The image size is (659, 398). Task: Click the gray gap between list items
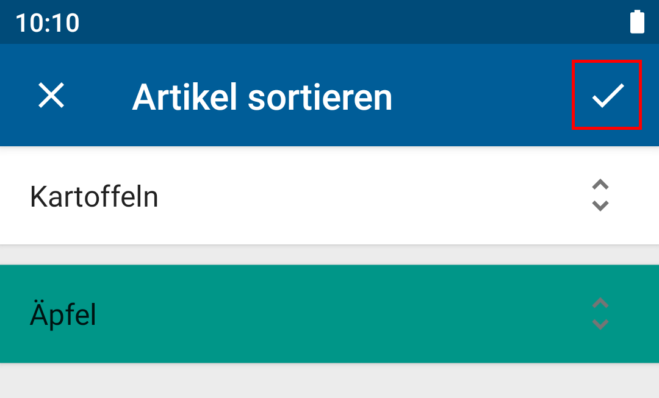pos(329,254)
